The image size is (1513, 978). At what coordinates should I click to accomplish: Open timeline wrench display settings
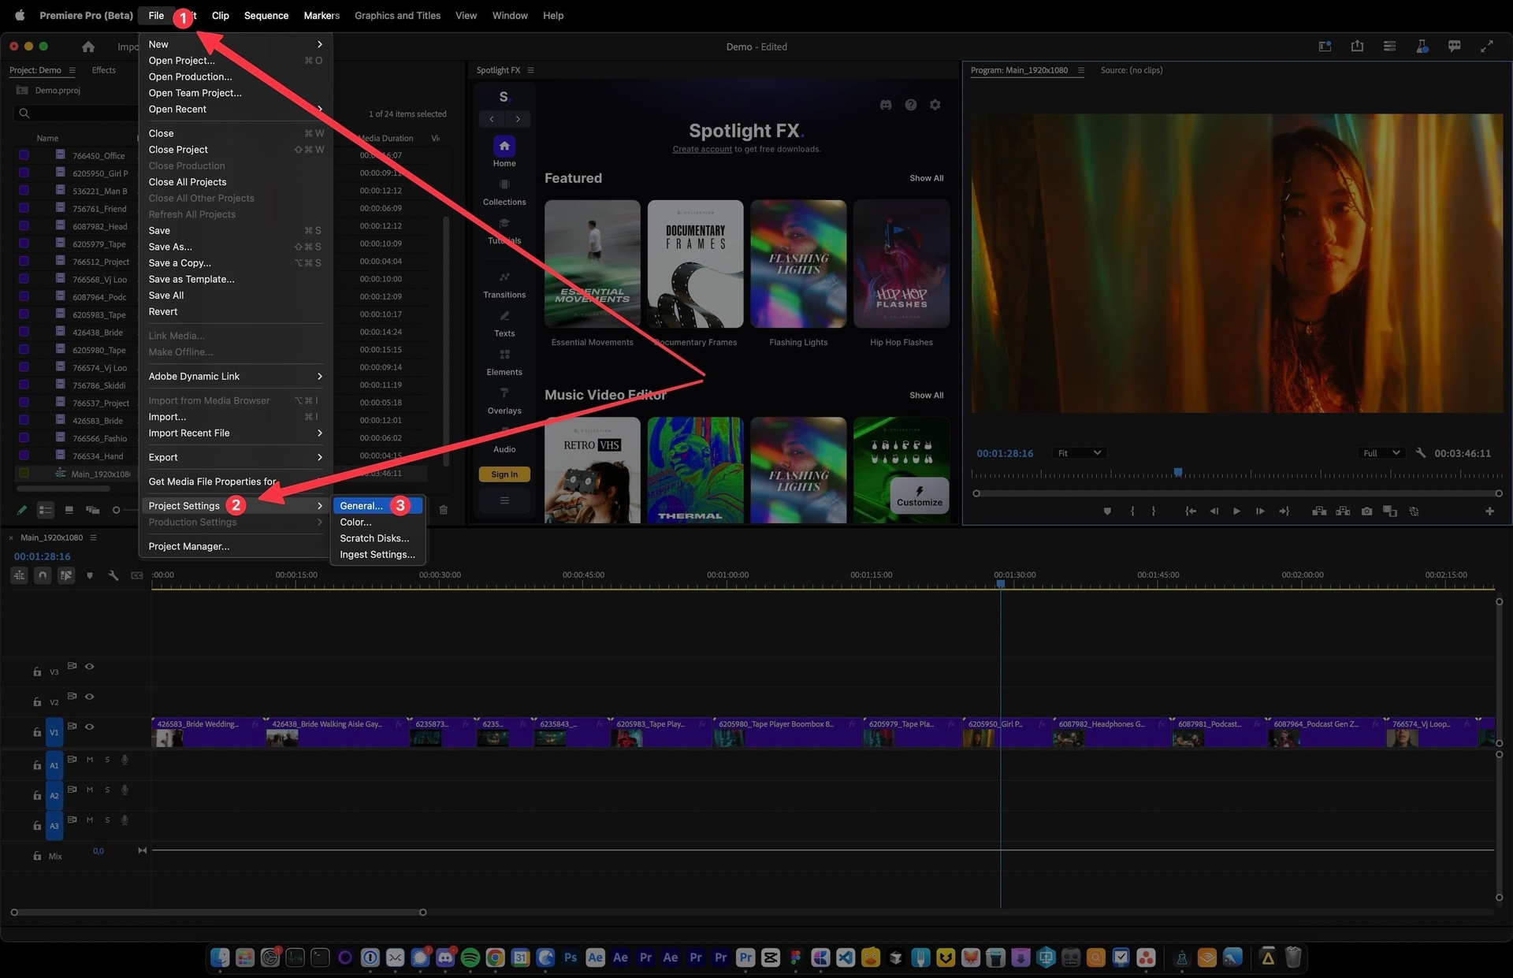(113, 575)
